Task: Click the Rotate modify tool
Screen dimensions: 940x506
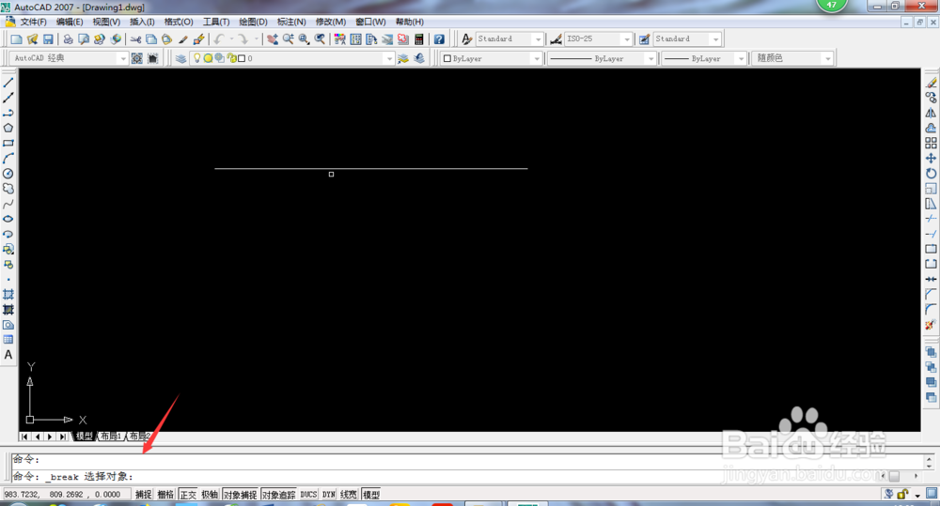Action: pyautogui.click(x=931, y=174)
